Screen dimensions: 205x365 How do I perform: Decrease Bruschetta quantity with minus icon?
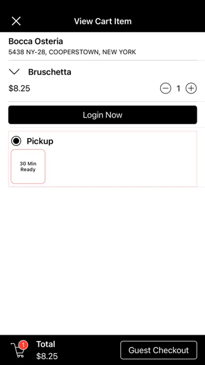pos(165,88)
